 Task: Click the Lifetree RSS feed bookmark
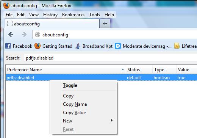pos(185,46)
